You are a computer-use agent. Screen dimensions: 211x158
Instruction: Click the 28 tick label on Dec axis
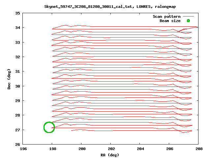17,115
